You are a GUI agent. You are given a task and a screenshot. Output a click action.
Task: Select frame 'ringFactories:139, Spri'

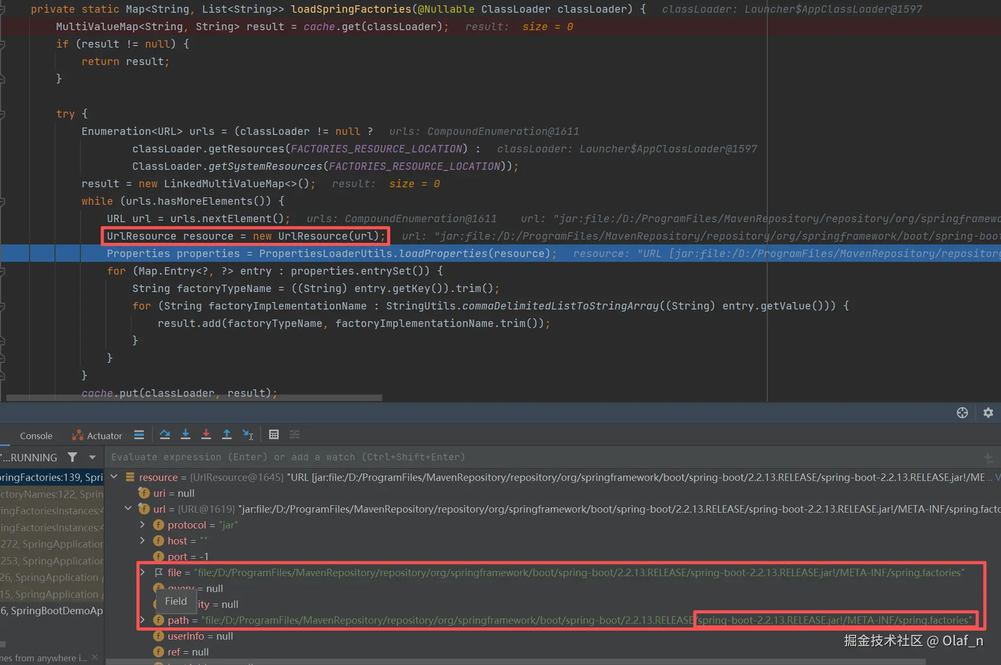(52, 477)
